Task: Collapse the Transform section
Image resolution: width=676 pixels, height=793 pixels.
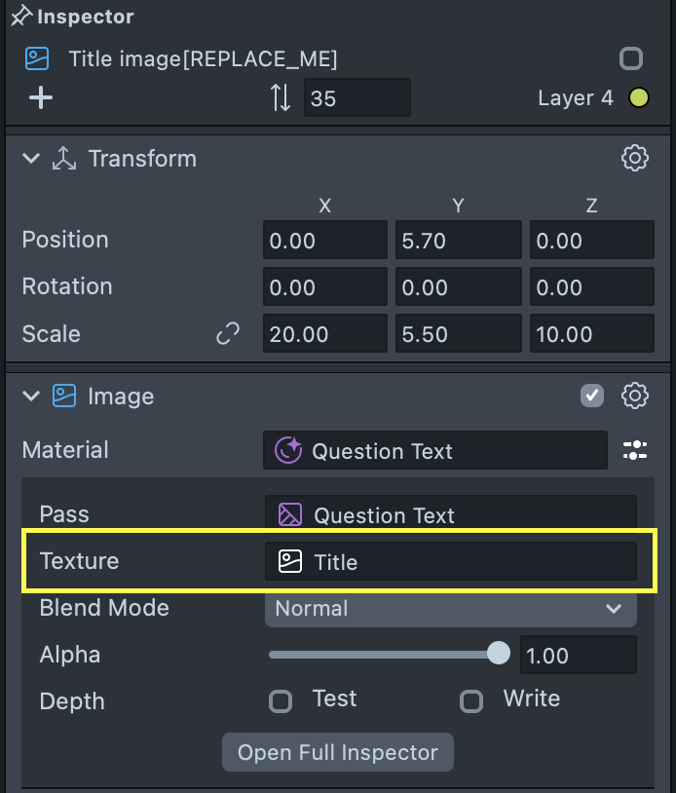Action: tap(31, 158)
